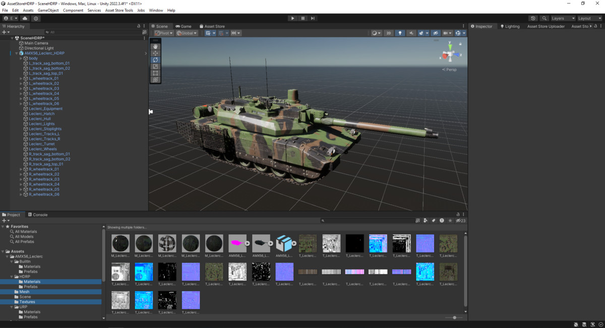Open the Layers dropdown
Screen dimensions: 605x328
[563, 18]
